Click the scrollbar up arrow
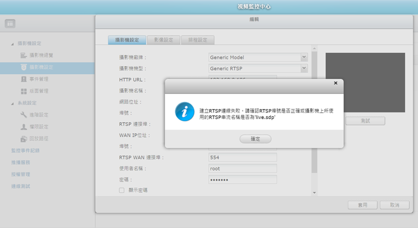Screen dimensions: 418x228 (314, 49)
